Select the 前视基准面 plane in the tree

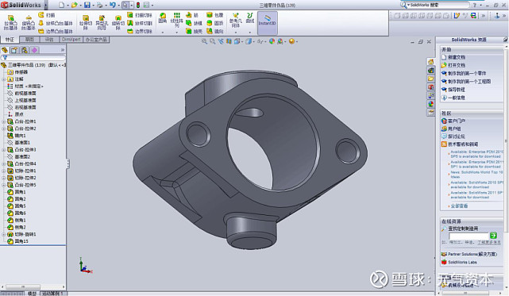click(x=21, y=93)
